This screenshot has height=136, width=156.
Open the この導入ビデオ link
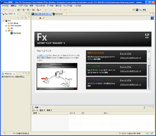point(42,55)
